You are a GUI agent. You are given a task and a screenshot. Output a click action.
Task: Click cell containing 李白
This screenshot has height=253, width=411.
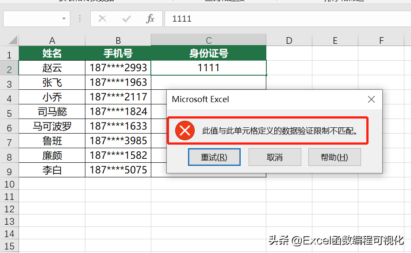click(x=52, y=170)
